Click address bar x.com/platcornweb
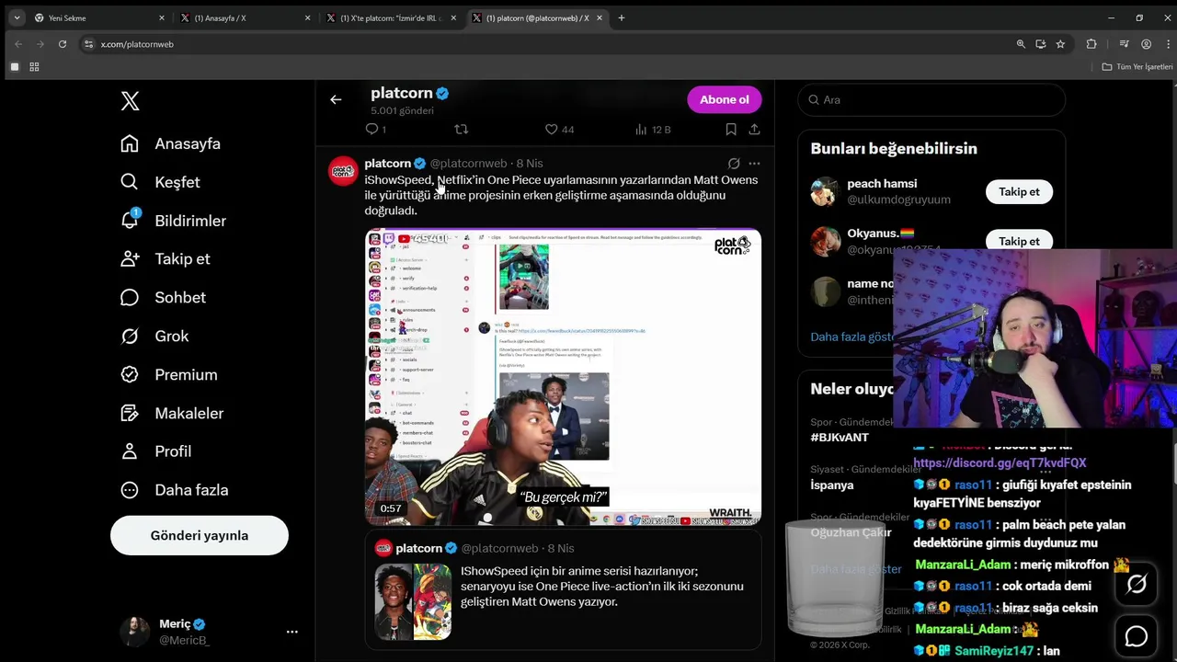 coord(137,44)
